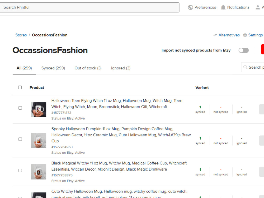The width and height of the screenshot is (264, 198).
Task: Check the select-all Product header checkbox
Action: pos(20,87)
